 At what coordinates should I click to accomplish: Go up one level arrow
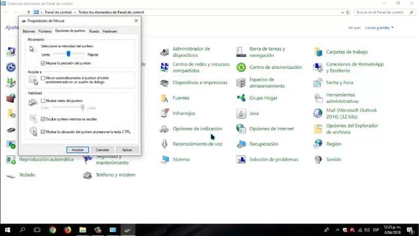tap(29, 12)
